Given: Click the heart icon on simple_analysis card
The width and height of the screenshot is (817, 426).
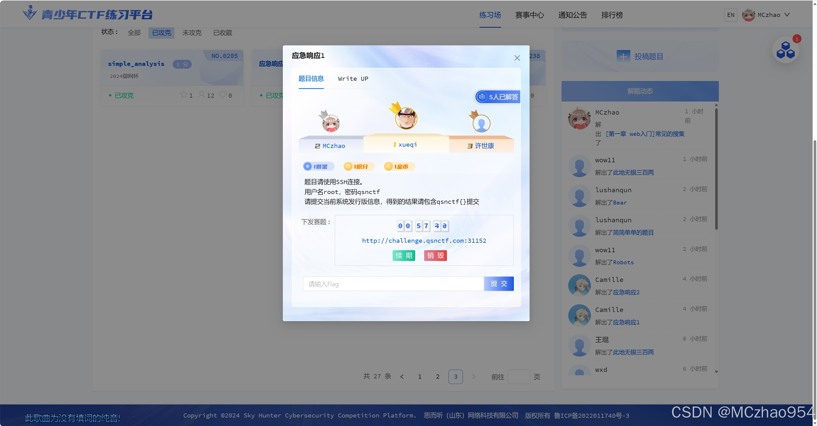Looking at the screenshot, I should [x=223, y=95].
